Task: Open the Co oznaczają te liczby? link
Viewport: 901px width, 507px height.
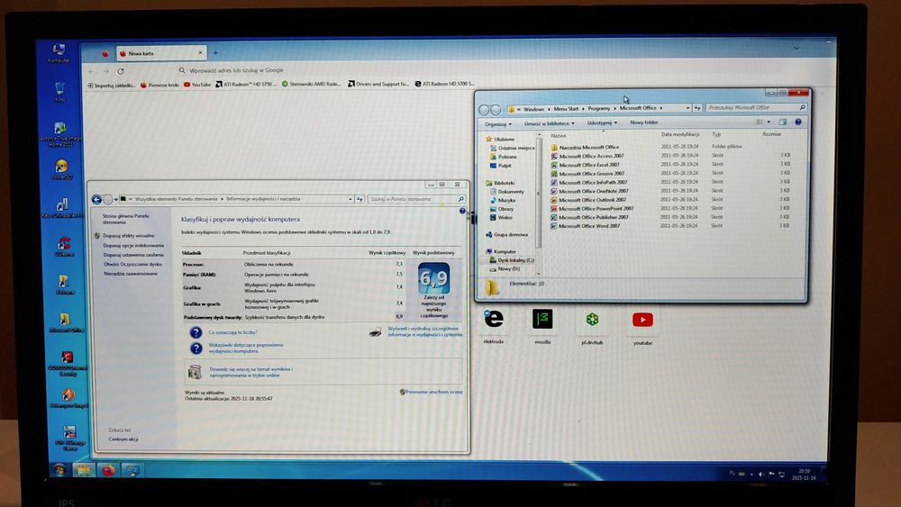Action: coord(232,332)
